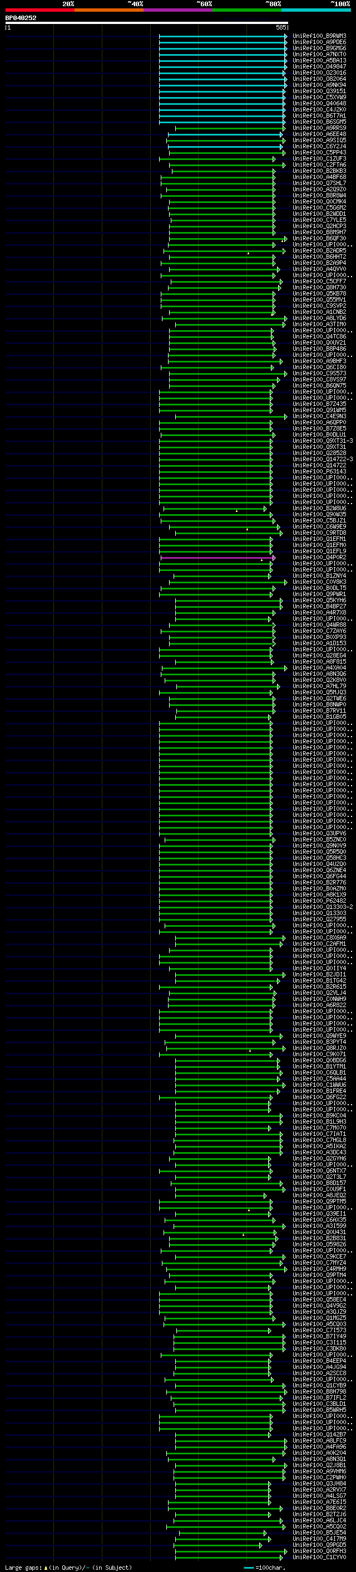This screenshot has height=1572, width=356.
Task: Click the UniRef100_Q58EC4 label
Action: [x=319, y=1299]
